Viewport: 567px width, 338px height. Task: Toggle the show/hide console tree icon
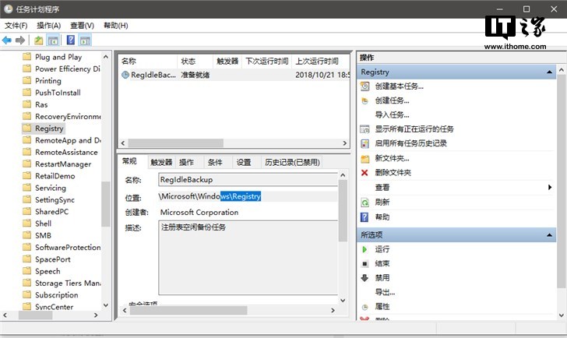click(x=53, y=40)
